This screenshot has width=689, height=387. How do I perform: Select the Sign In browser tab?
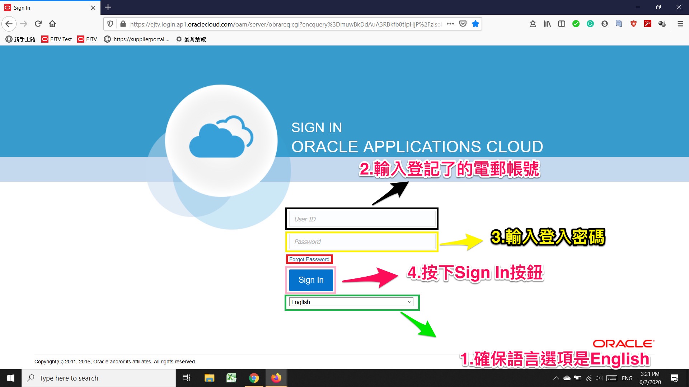[x=50, y=8]
